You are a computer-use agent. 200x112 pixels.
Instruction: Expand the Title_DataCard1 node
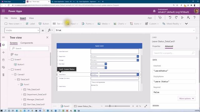22,89
